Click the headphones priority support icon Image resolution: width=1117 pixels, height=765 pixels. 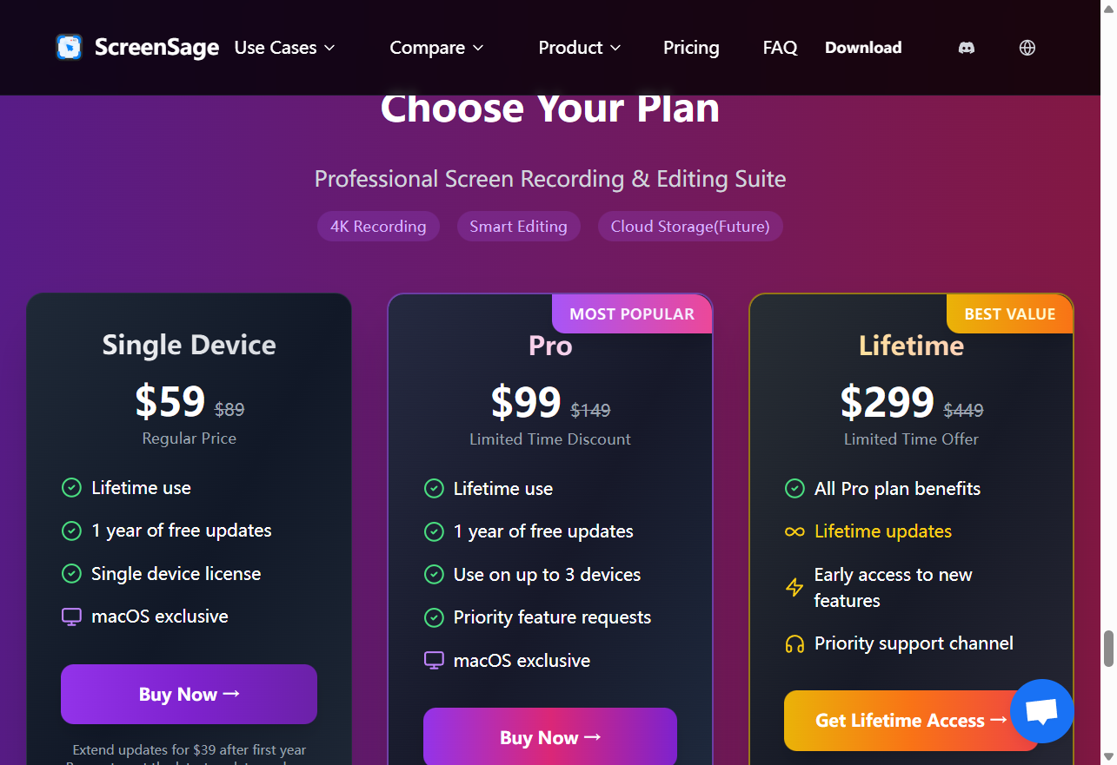coord(795,644)
